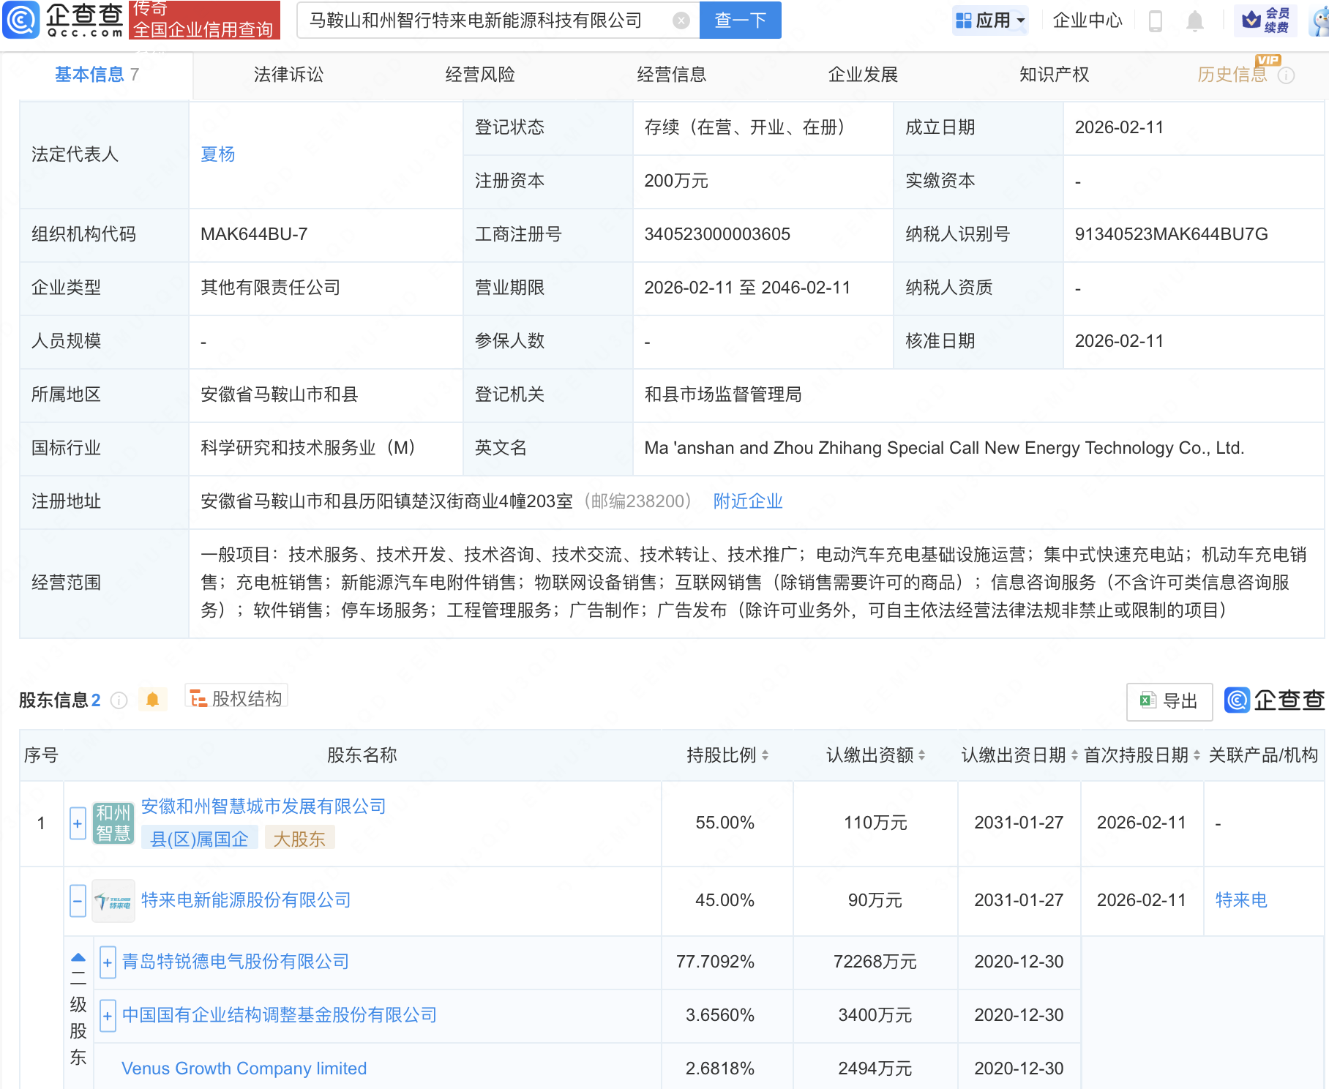Viewport: 1329px width, 1089px height.
Task: Open the 应用 dropdown menu
Action: pos(990,20)
